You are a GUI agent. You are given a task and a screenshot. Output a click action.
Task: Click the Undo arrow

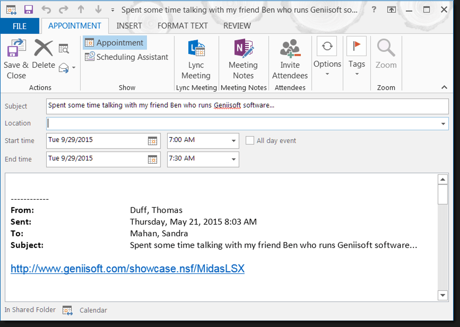tap(46, 10)
